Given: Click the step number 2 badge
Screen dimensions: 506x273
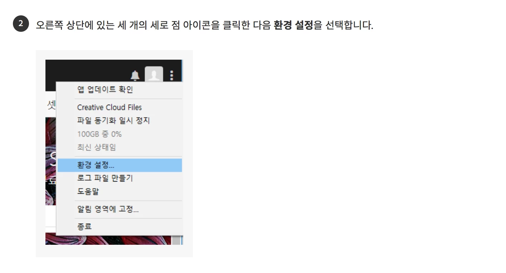Looking at the screenshot, I should (x=21, y=24).
